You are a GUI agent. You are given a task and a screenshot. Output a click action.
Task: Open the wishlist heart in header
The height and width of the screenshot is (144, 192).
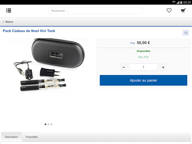(169, 10)
